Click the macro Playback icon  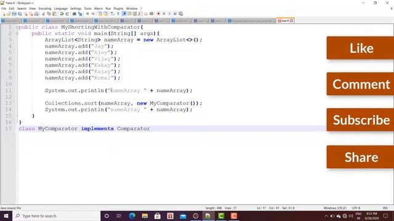[170, 14]
